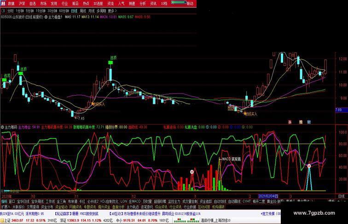The width and height of the screenshot is (348, 224).
Task: Select the 30分钟 period
Action: click(52, 11)
